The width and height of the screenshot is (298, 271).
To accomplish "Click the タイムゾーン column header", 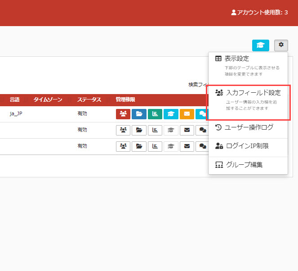I will click(x=48, y=99).
